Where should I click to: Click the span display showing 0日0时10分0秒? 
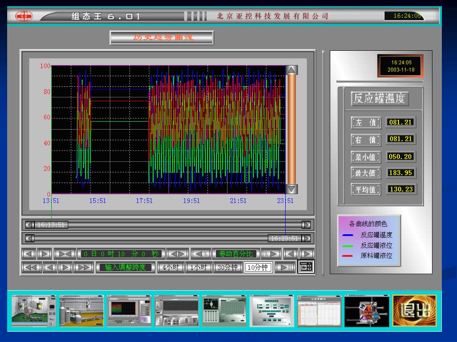(x=121, y=254)
